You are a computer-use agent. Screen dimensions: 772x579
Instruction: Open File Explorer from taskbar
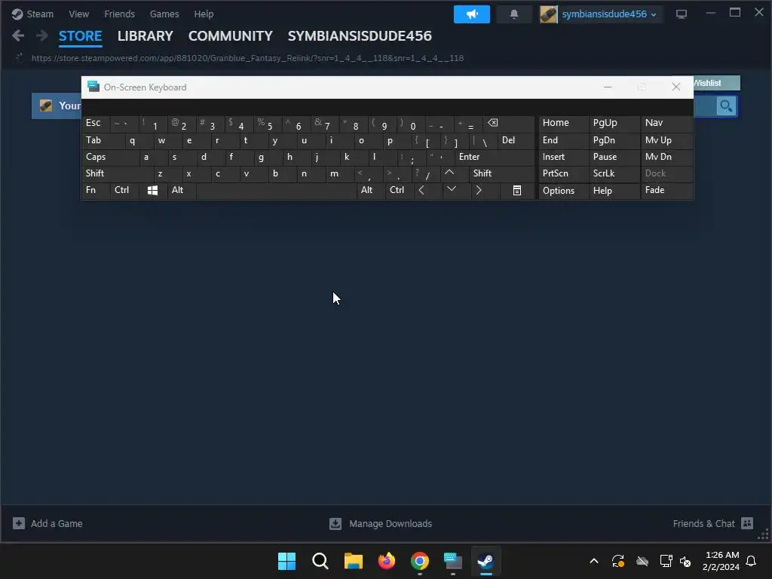(x=353, y=561)
